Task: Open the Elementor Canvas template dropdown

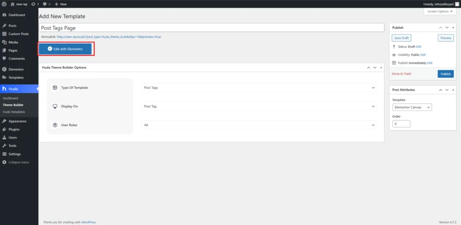Action: click(412, 108)
